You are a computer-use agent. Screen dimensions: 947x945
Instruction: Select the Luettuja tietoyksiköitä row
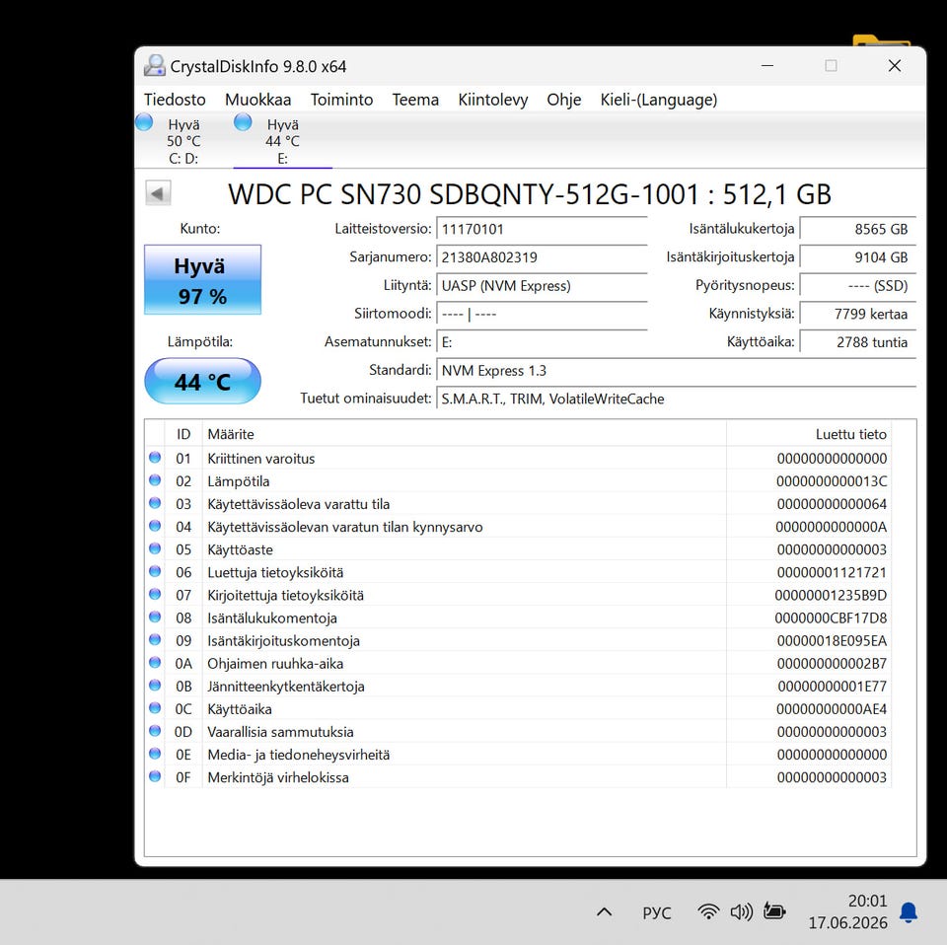[x=519, y=572]
